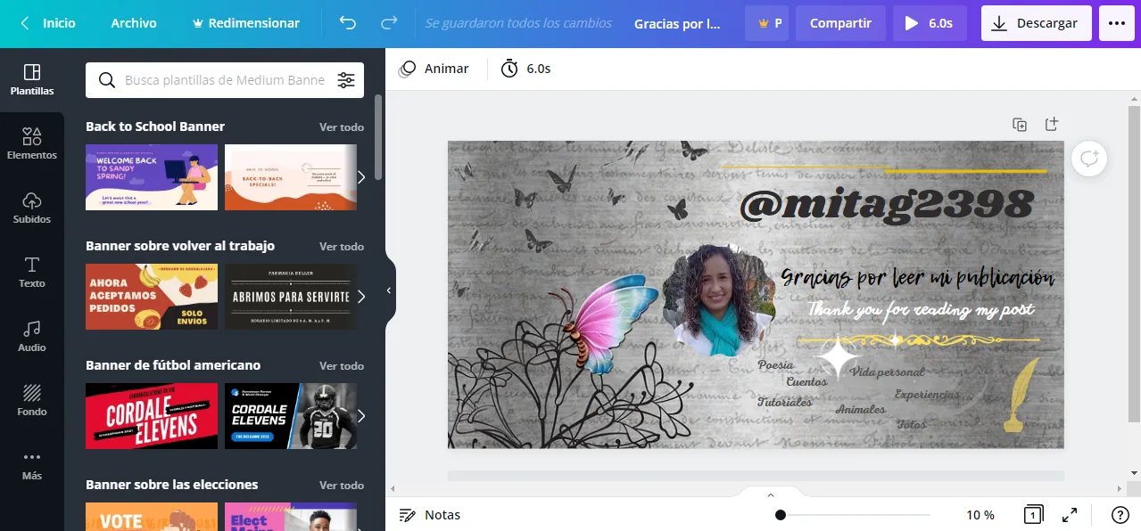Viewport: 1141px width, 531px height.
Task: Select the 'Ahora aceptamos pedidos' template
Action: tap(152, 297)
